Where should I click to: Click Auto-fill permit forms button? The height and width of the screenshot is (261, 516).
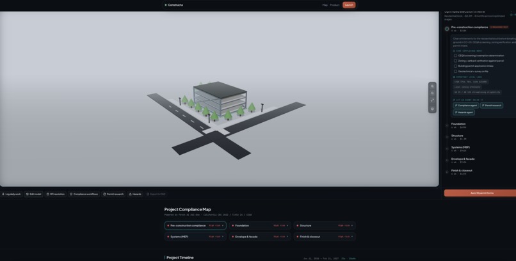[x=480, y=193]
